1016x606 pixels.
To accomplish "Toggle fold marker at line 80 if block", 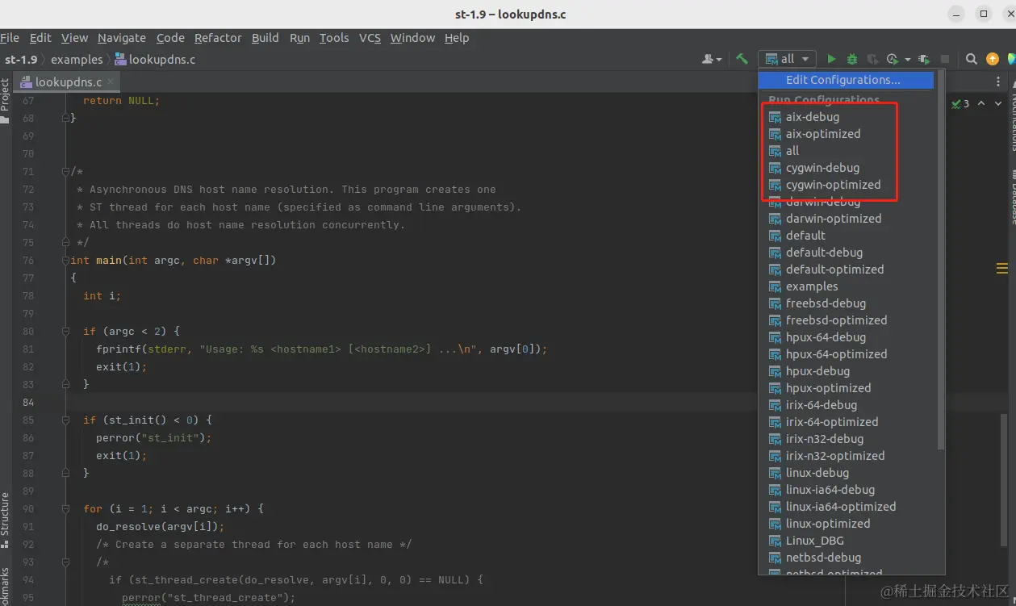I will coord(66,332).
